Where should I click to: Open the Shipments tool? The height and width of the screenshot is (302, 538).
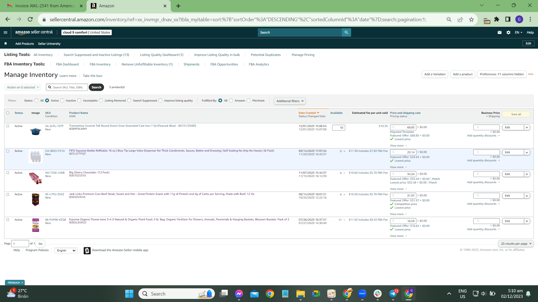(x=191, y=64)
